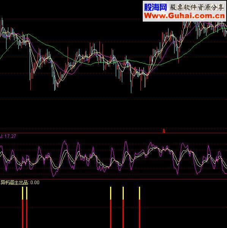The width and height of the screenshot is (227, 228).
Task: Select the 异朽阁主出品 indicator title
Action: pos(14,183)
